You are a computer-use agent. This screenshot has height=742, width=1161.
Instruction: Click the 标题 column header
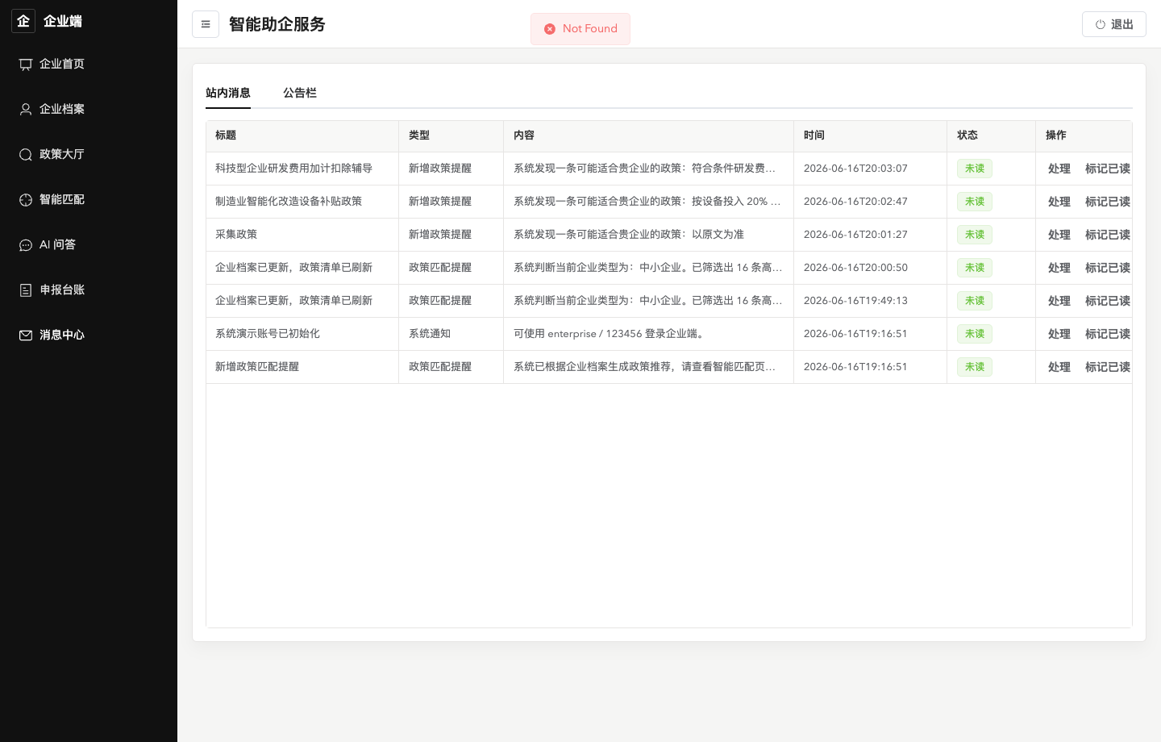(302, 135)
